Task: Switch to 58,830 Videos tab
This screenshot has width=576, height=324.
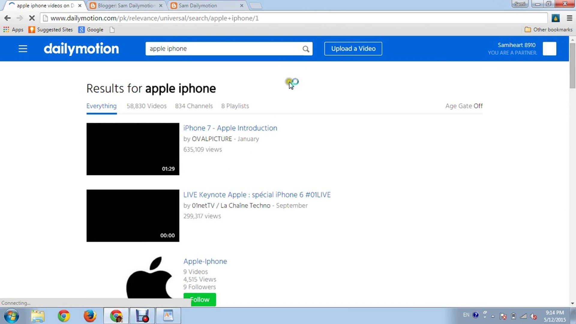Action: [146, 106]
